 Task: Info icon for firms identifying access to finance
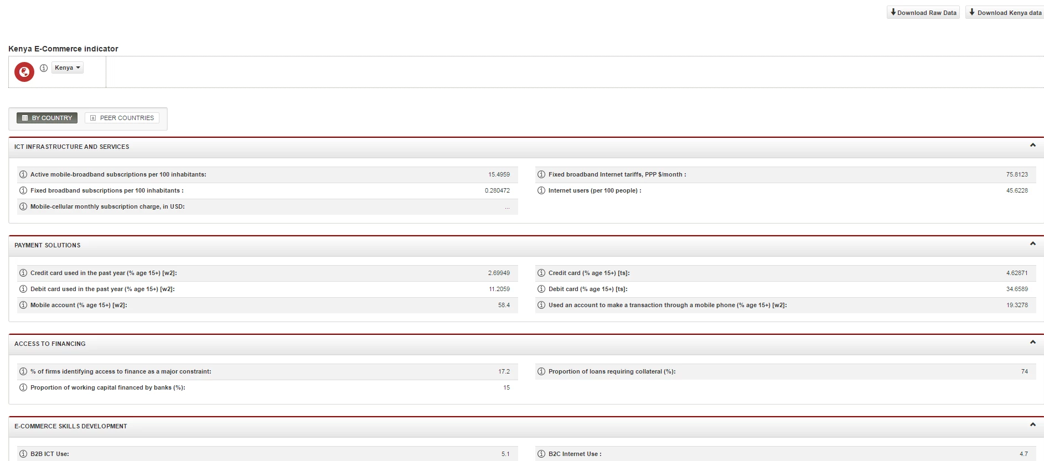click(x=23, y=371)
